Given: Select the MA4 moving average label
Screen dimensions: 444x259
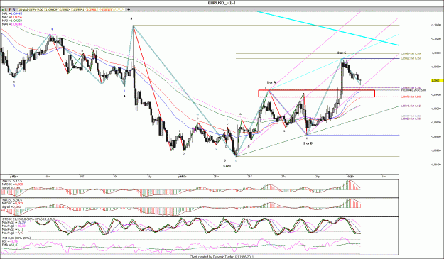Looking at the screenshot, I should point(12,24).
